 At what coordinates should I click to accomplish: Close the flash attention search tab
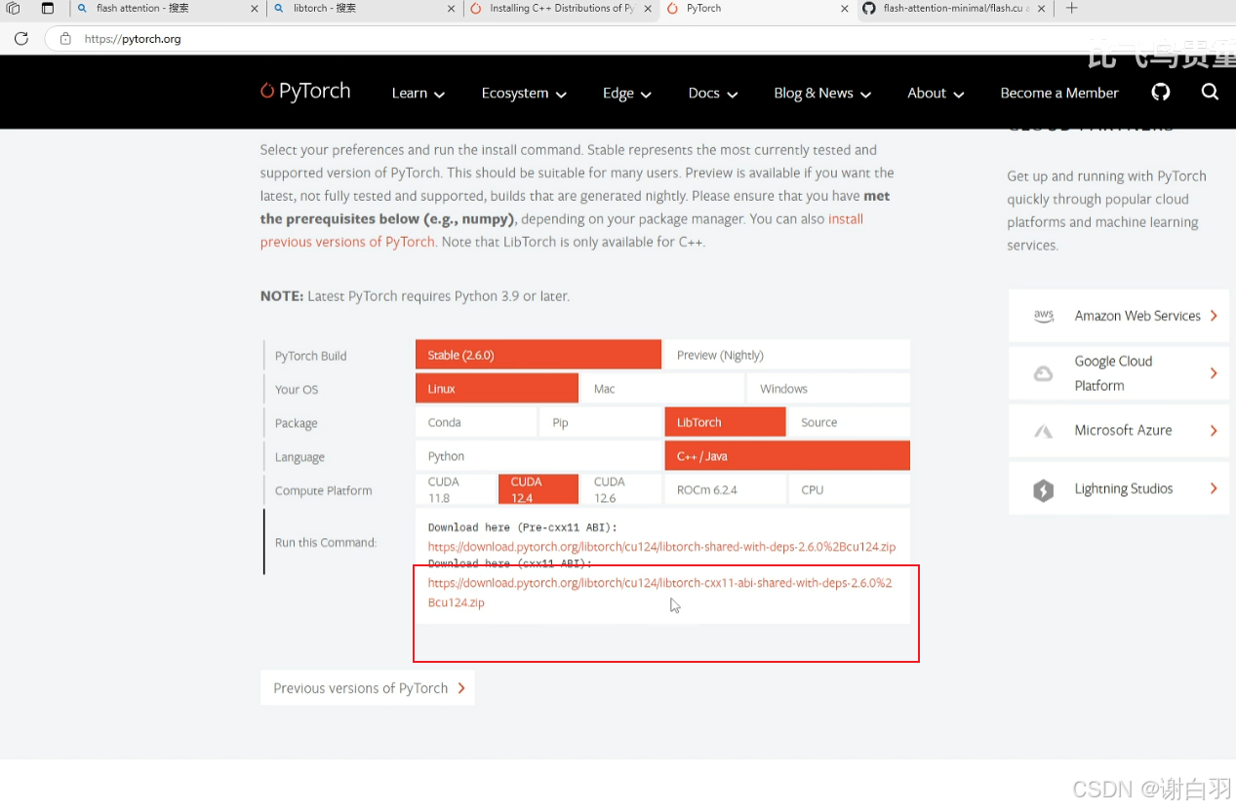click(255, 9)
